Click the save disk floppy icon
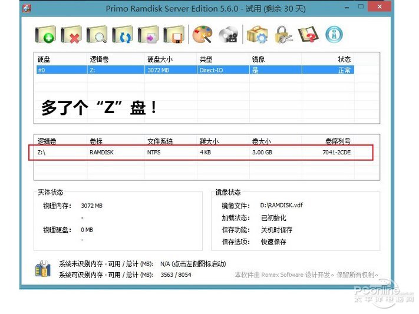Viewport: 419px width, 314px height. (174, 34)
